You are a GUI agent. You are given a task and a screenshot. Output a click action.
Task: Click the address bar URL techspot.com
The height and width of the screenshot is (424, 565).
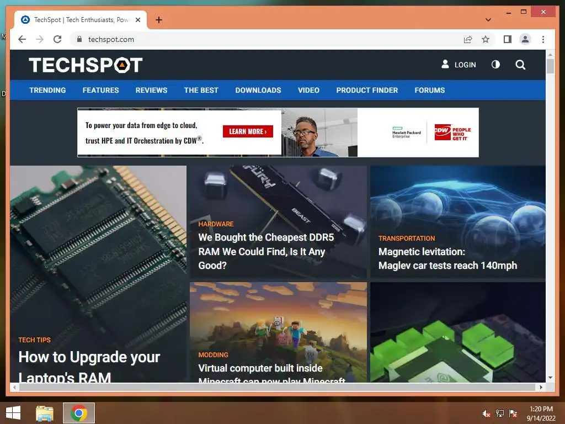tap(111, 39)
